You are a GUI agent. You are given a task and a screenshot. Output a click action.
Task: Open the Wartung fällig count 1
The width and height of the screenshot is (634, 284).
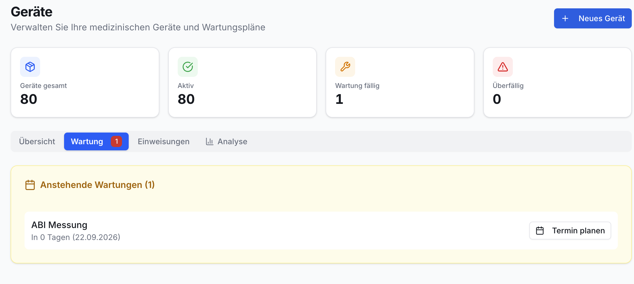(339, 99)
